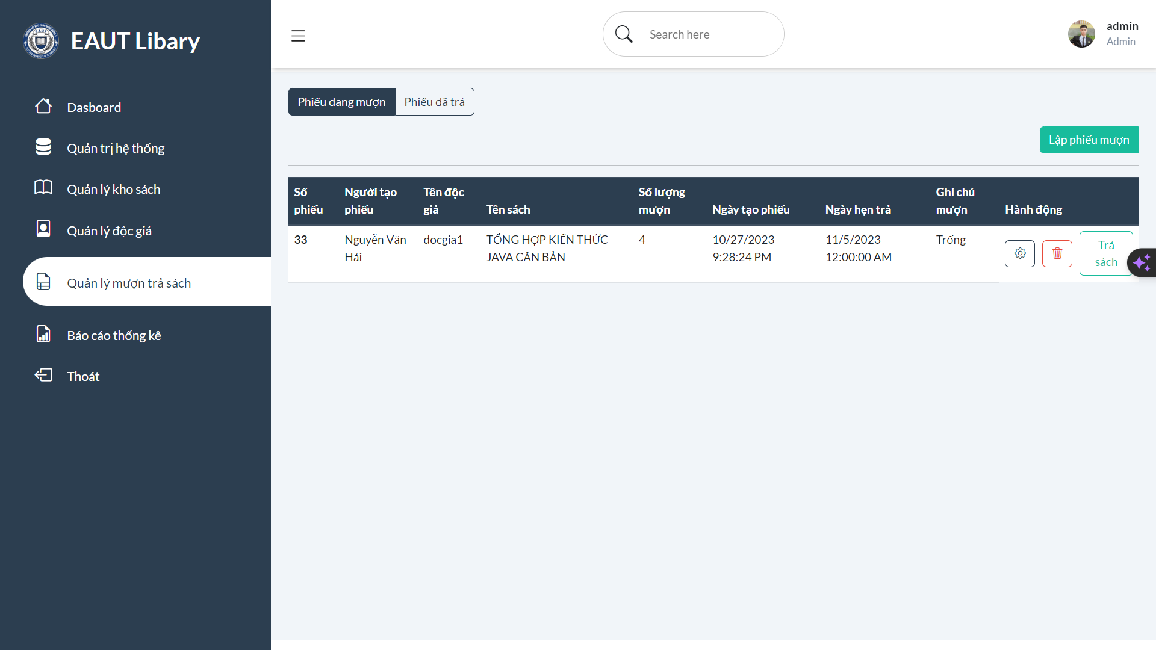Image resolution: width=1156 pixels, height=650 pixels.
Task: Click the red trash icon to delete record 33
Action: point(1057,253)
